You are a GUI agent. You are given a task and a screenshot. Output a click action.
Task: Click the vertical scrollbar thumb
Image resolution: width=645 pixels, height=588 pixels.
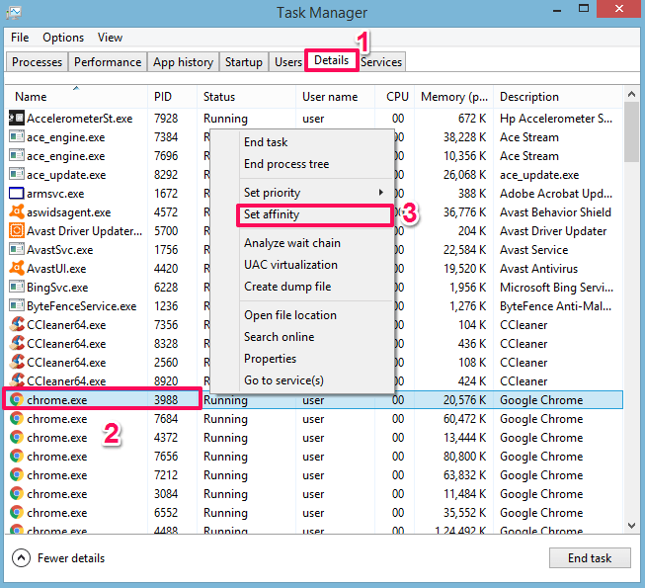pos(631,131)
